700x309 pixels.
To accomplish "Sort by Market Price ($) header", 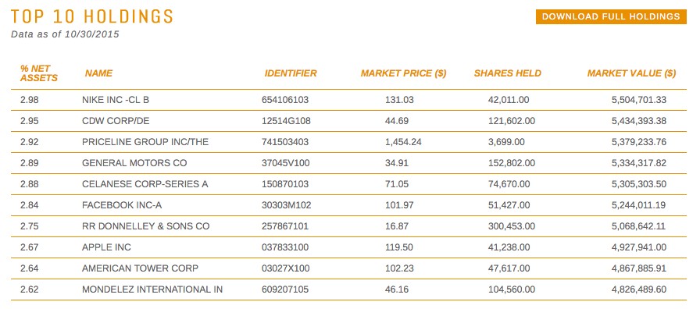I will click(404, 73).
